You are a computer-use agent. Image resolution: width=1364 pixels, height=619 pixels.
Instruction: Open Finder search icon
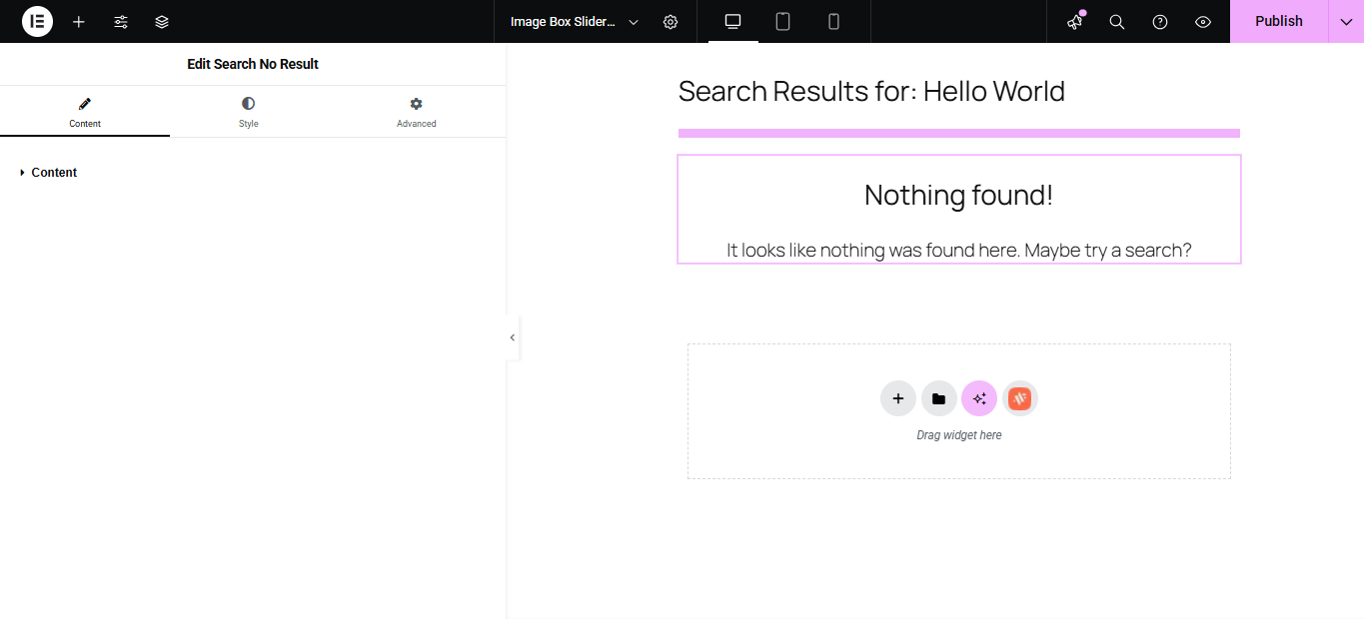[x=1117, y=22]
